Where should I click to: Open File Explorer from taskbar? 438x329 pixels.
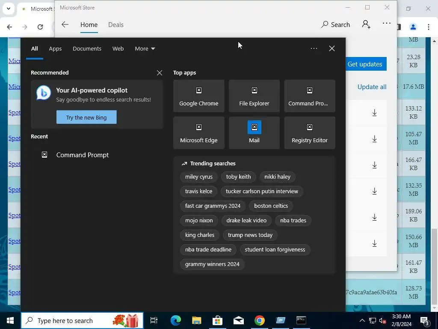[x=197, y=320]
